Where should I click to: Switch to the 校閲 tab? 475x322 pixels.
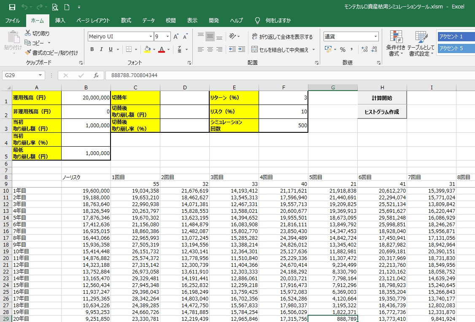click(x=170, y=20)
